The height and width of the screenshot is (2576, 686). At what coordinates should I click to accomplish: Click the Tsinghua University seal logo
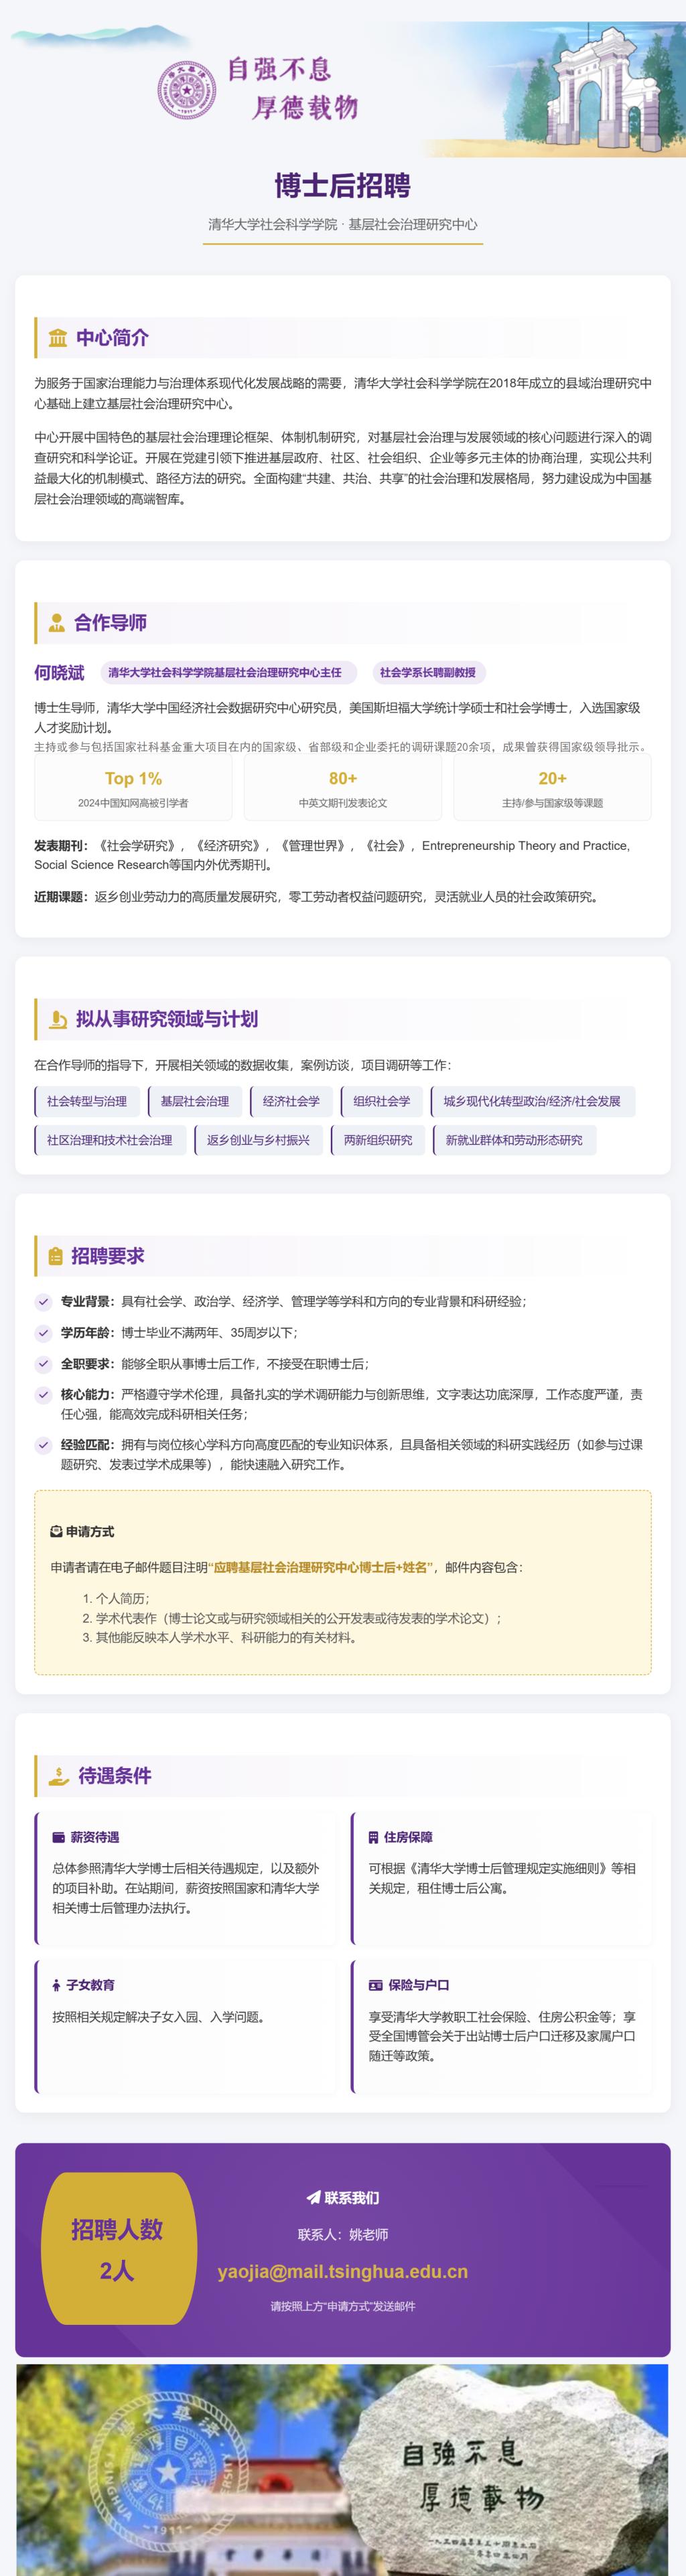point(187,90)
